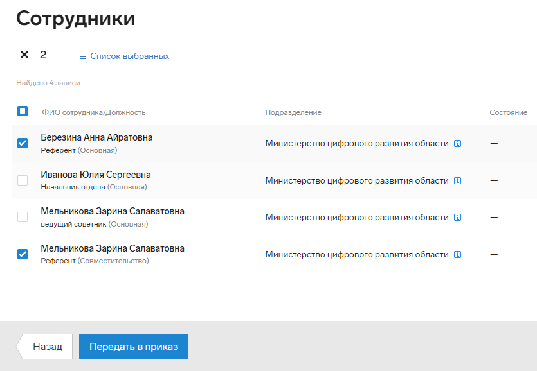Check Мельникова ведущий советник checkbox
This screenshot has width=537, height=371.
point(23,217)
